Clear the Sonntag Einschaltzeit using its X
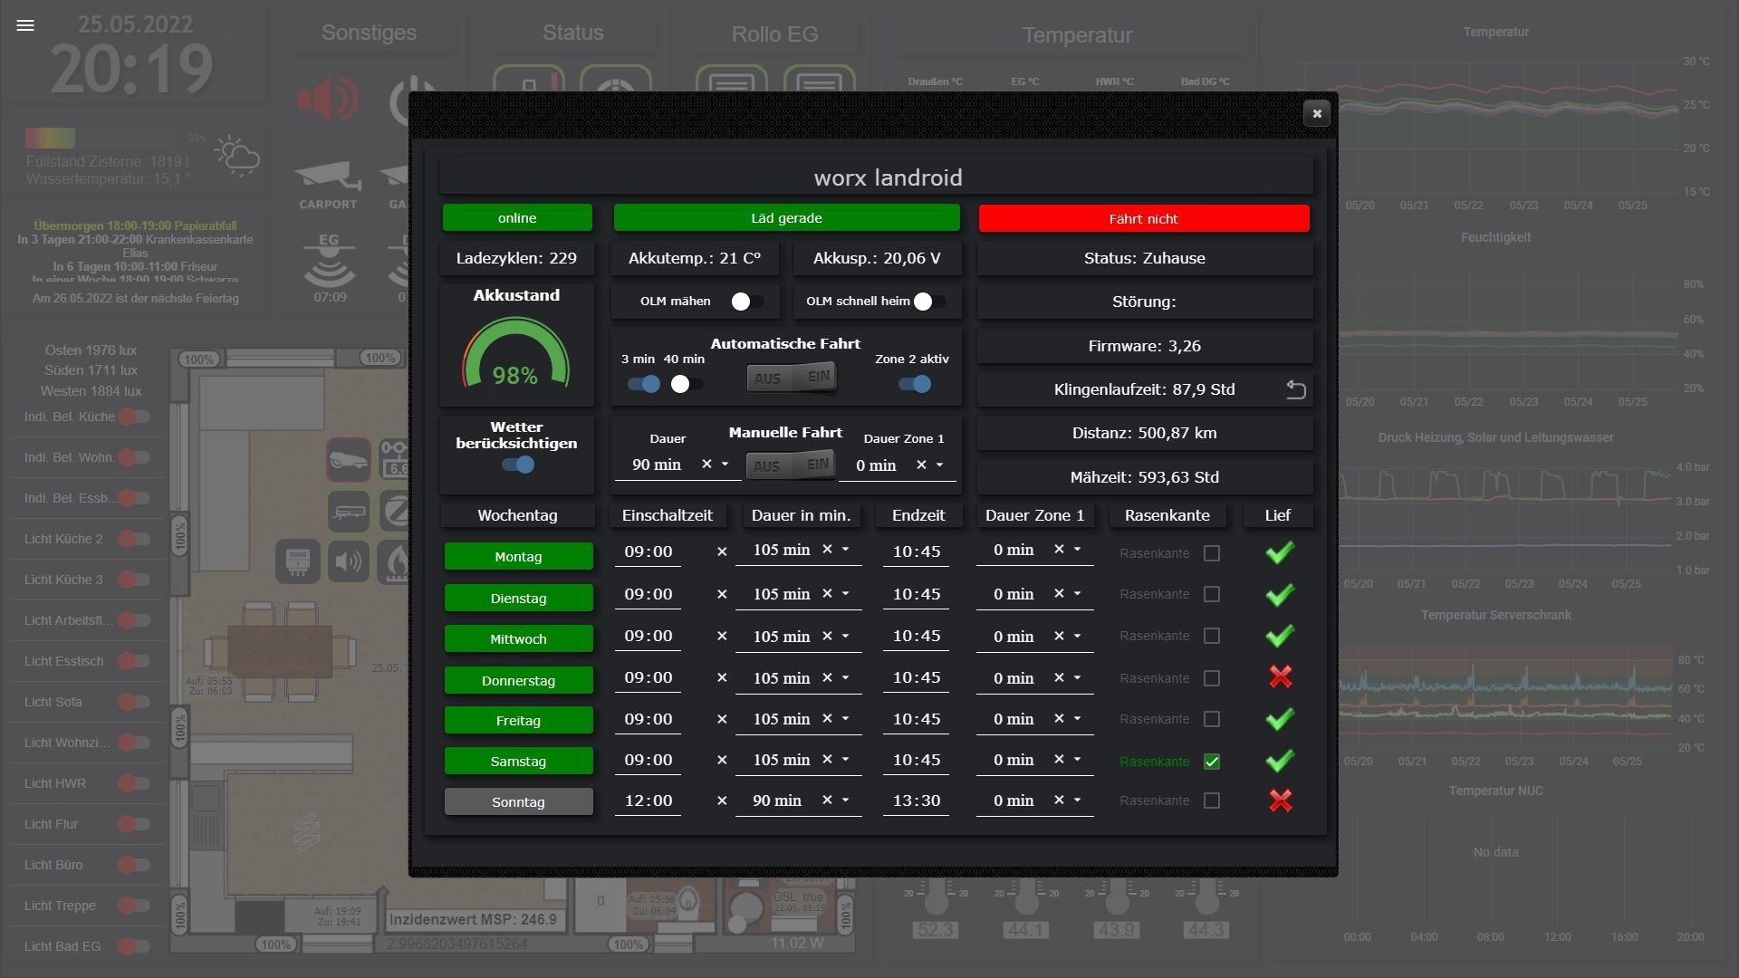Viewport: 1739px width, 978px height. [722, 801]
